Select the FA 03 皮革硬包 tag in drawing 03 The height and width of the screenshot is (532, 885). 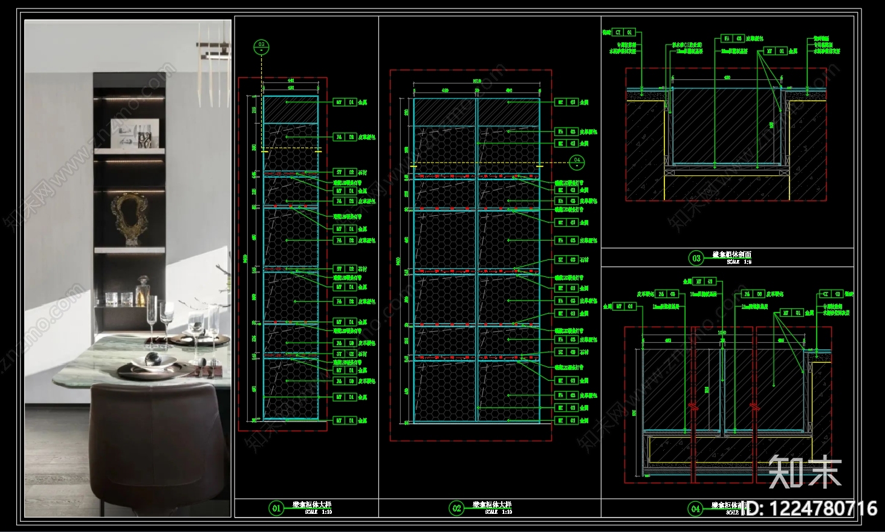tap(742, 38)
